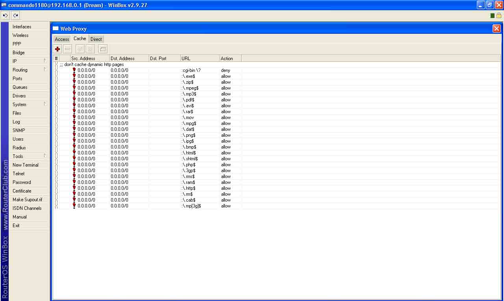Screen dimensions: 504x301
Task: Click the red pin icon of .pdf$ rule
Action: (x=74, y=99)
